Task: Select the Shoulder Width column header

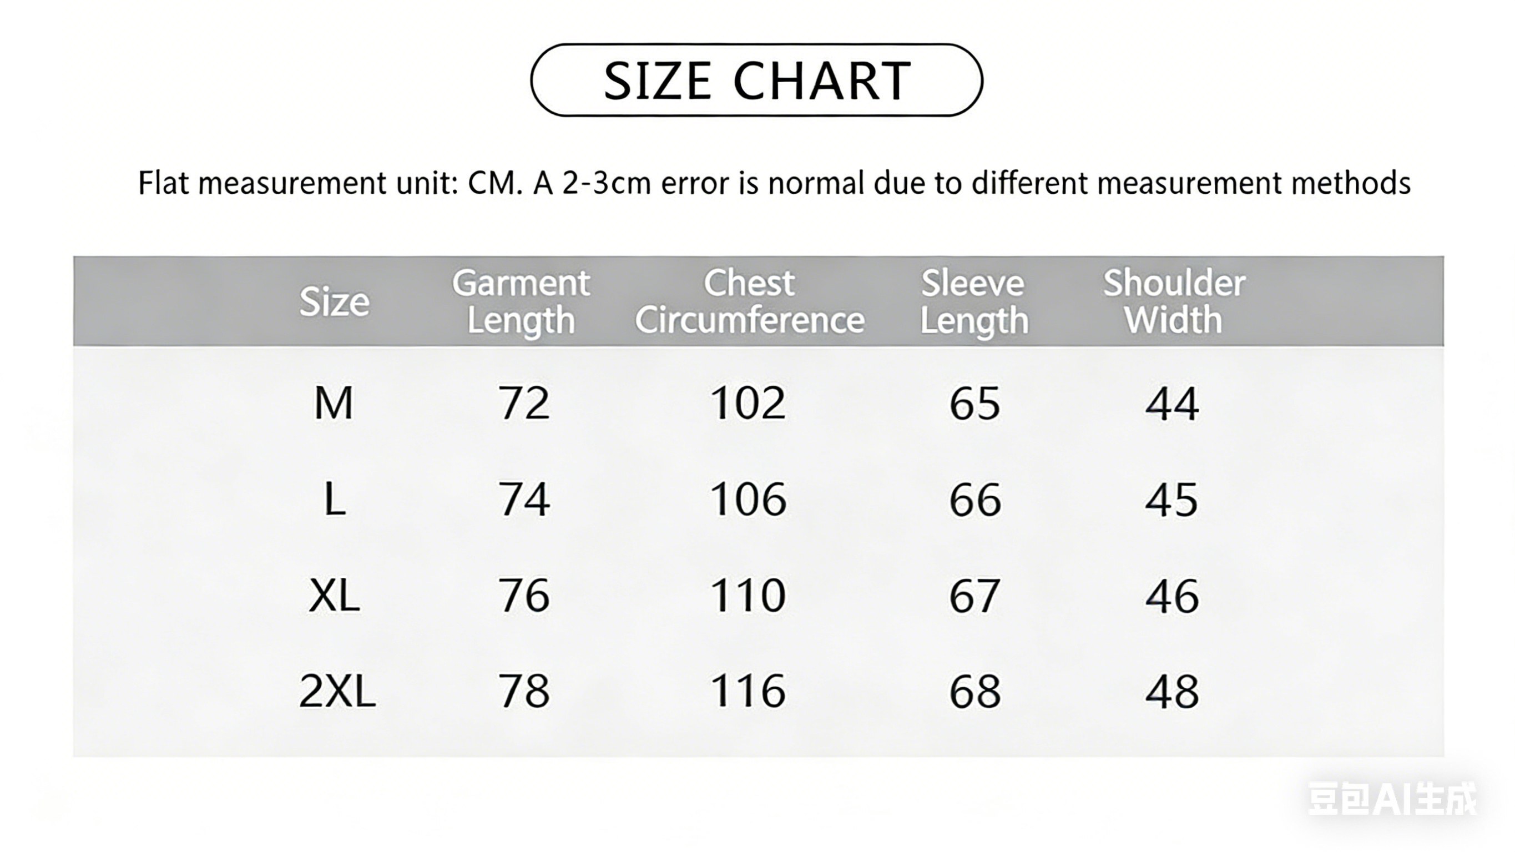Action: pos(1174,302)
